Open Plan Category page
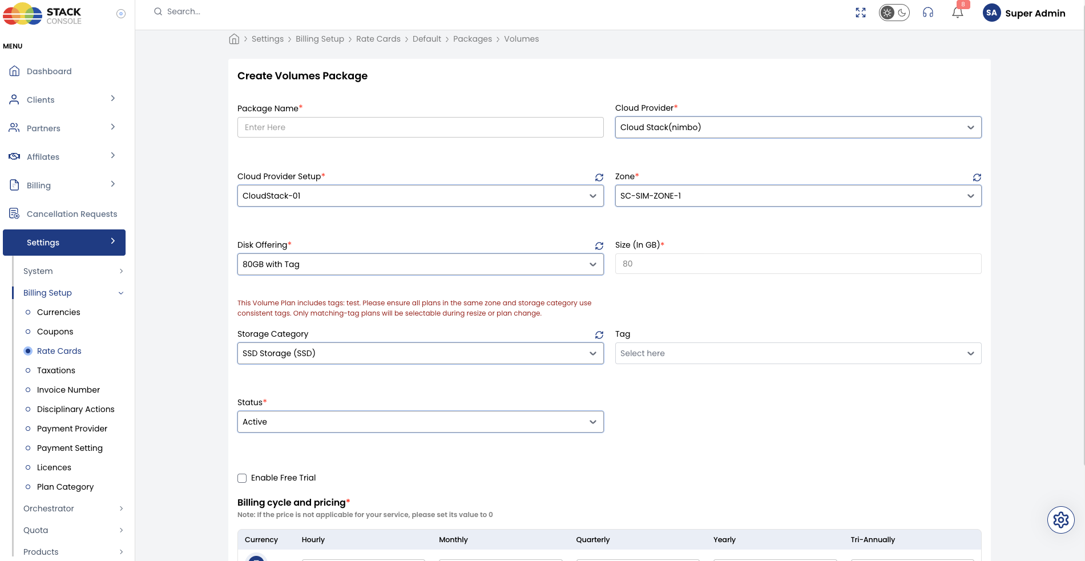1085x561 pixels. (65, 487)
